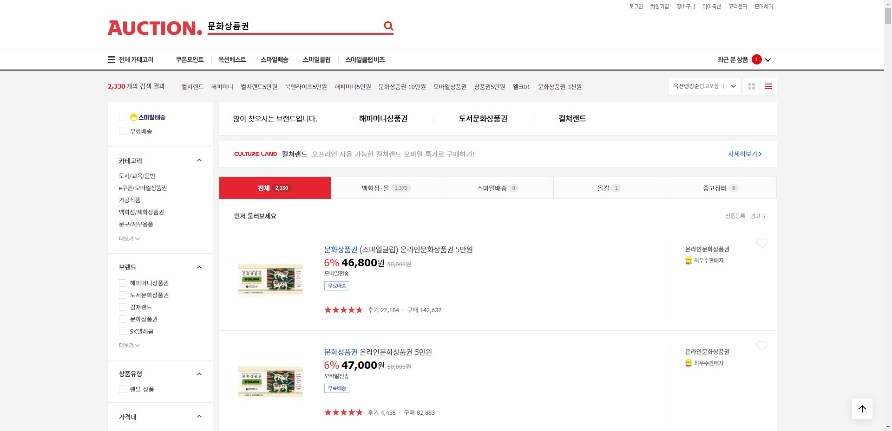Select the 도서/교육/음반 category

tap(137, 176)
